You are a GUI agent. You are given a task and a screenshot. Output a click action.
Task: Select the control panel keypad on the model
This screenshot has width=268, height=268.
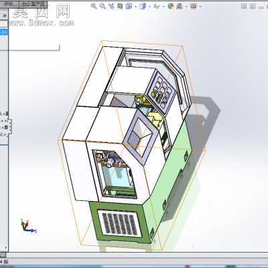click(161, 92)
